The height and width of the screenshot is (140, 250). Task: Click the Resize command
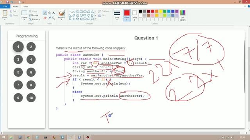point(34,15)
